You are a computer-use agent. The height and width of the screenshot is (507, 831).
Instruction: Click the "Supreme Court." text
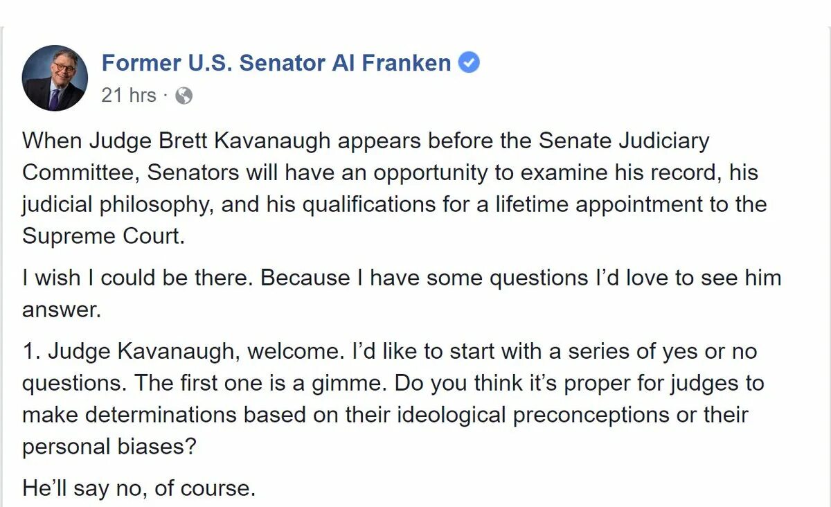pos(104,236)
